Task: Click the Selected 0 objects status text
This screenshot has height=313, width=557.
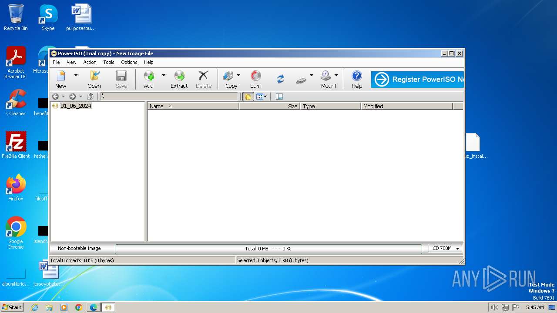Action: point(273,260)
